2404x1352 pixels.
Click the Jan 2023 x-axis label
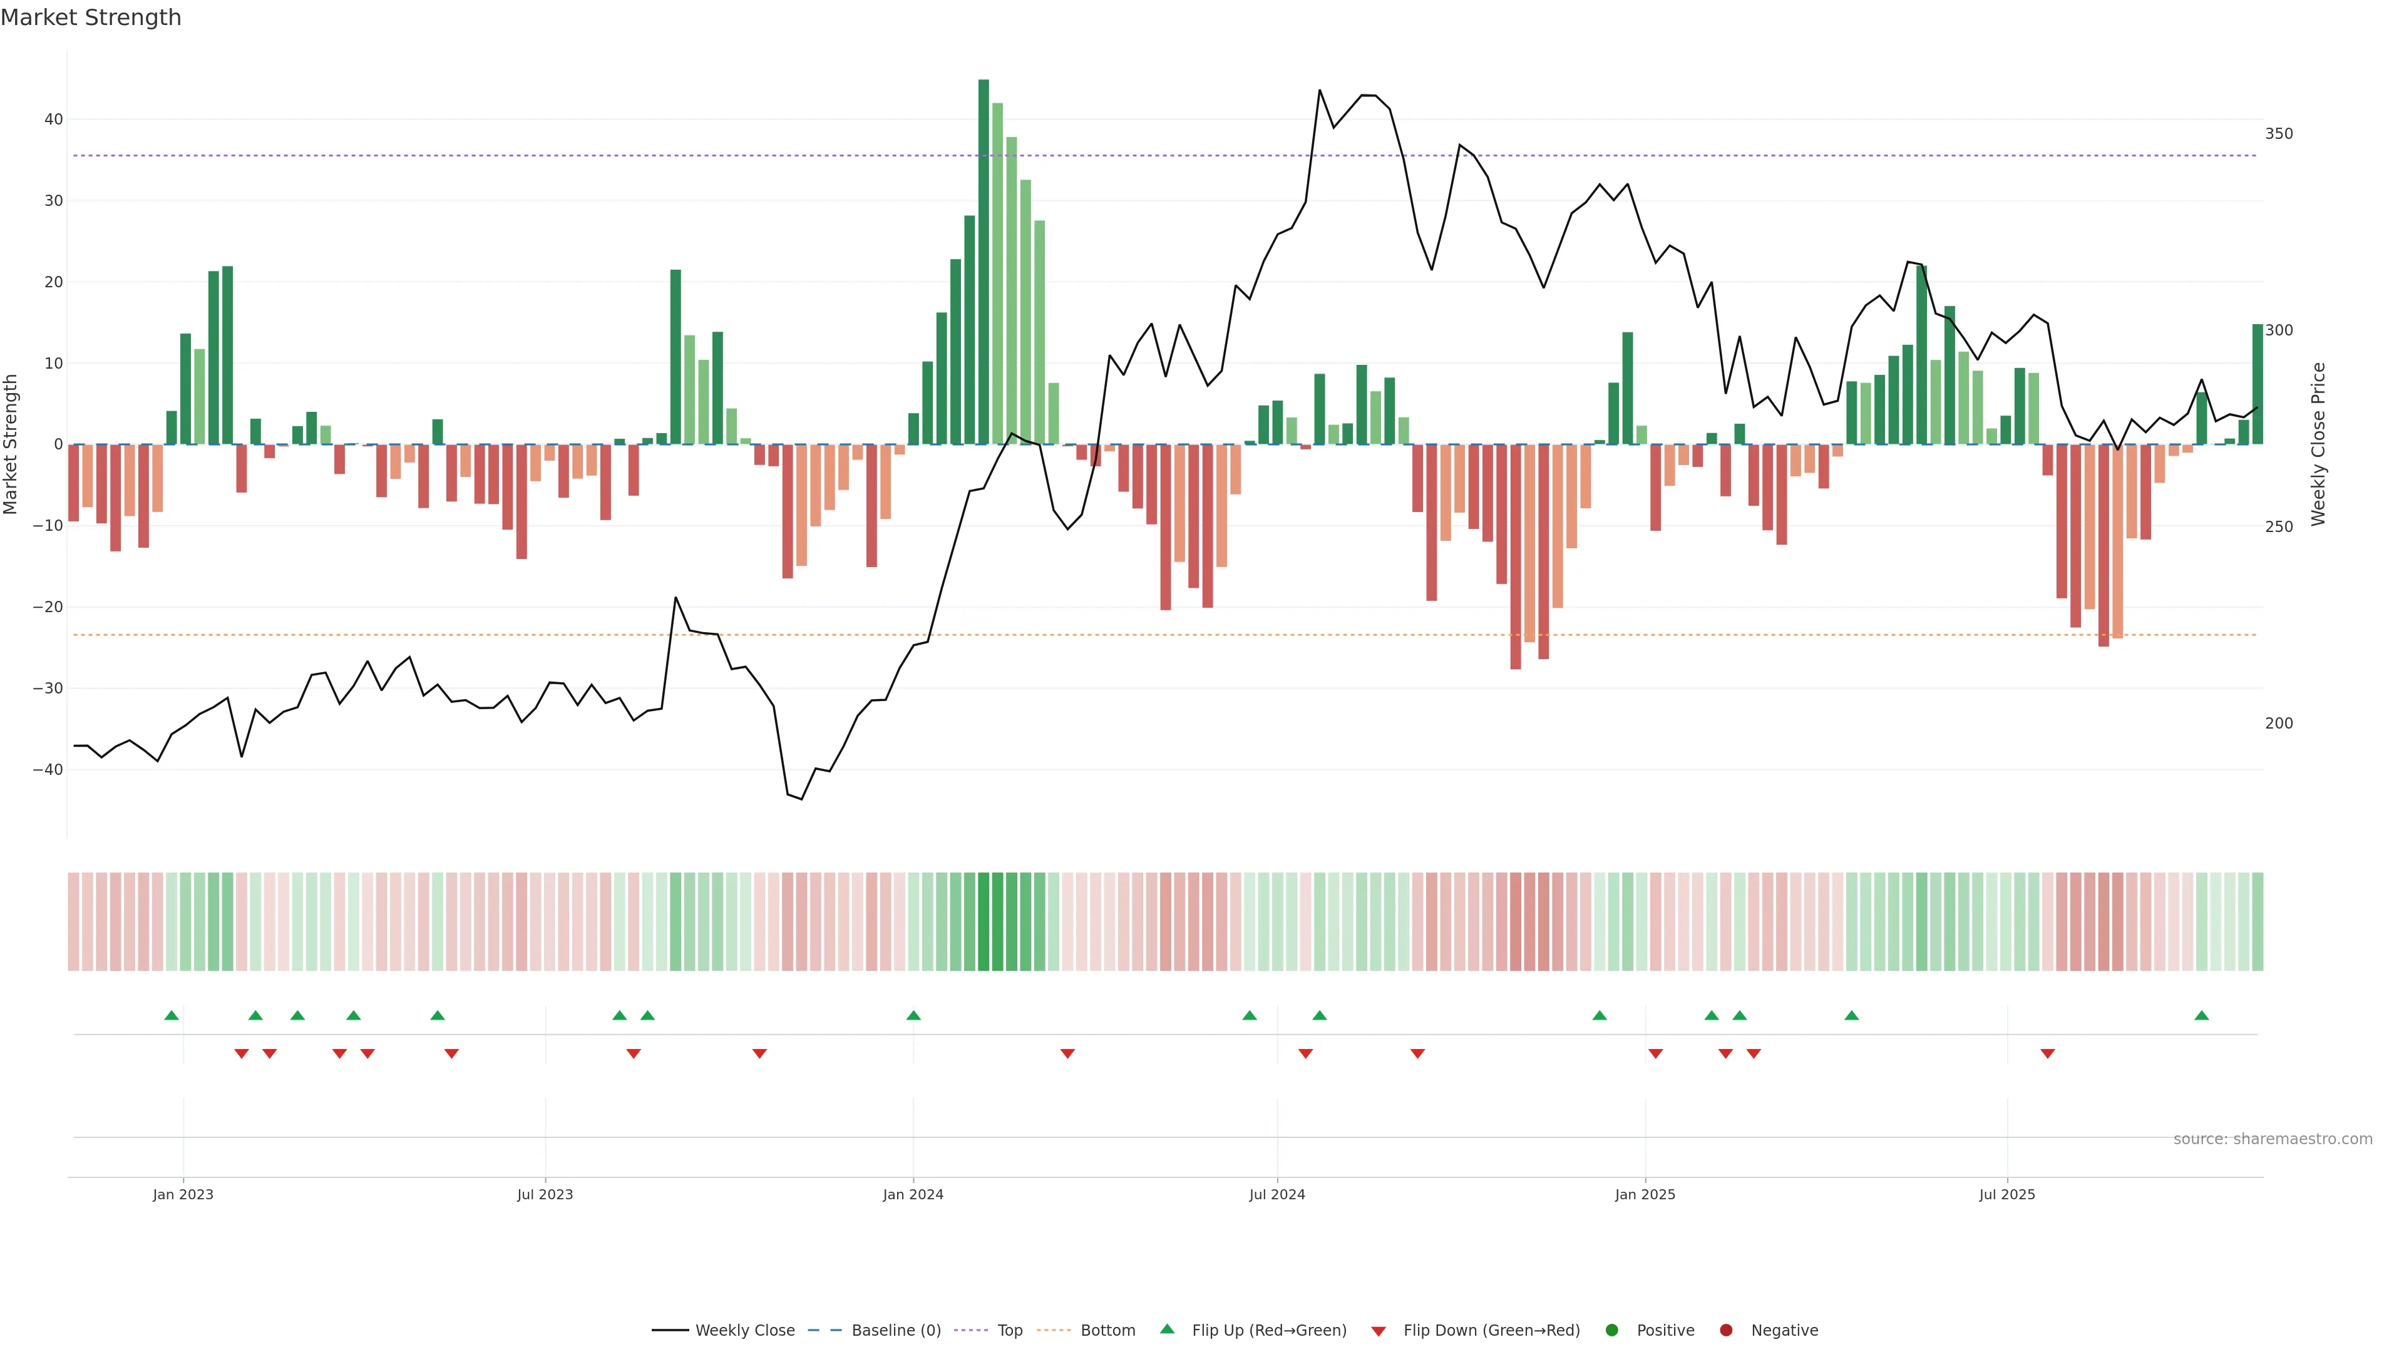[183, 1194]
